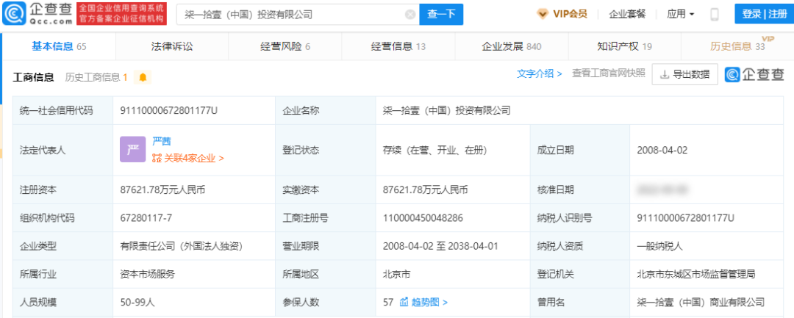Click the 企查查 watermark logo beside export
This screenshot has width=794, height=318.
[754, 75]
